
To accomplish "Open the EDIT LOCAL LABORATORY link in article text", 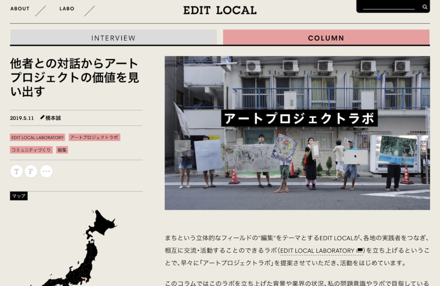I will 317,250.
